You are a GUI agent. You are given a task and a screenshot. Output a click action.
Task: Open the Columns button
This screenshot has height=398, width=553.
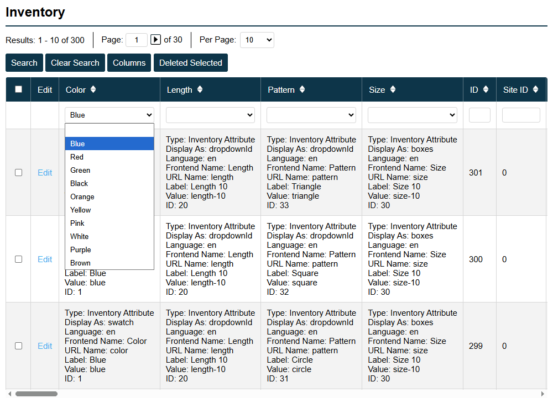pos(129,62)
